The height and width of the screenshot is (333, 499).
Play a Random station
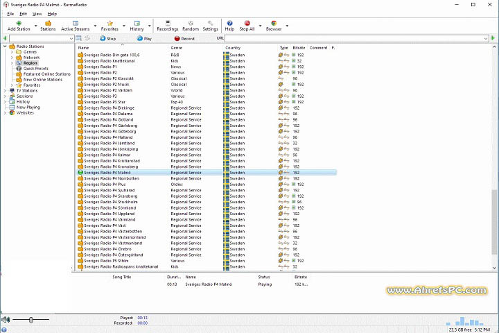click(191, 26)
